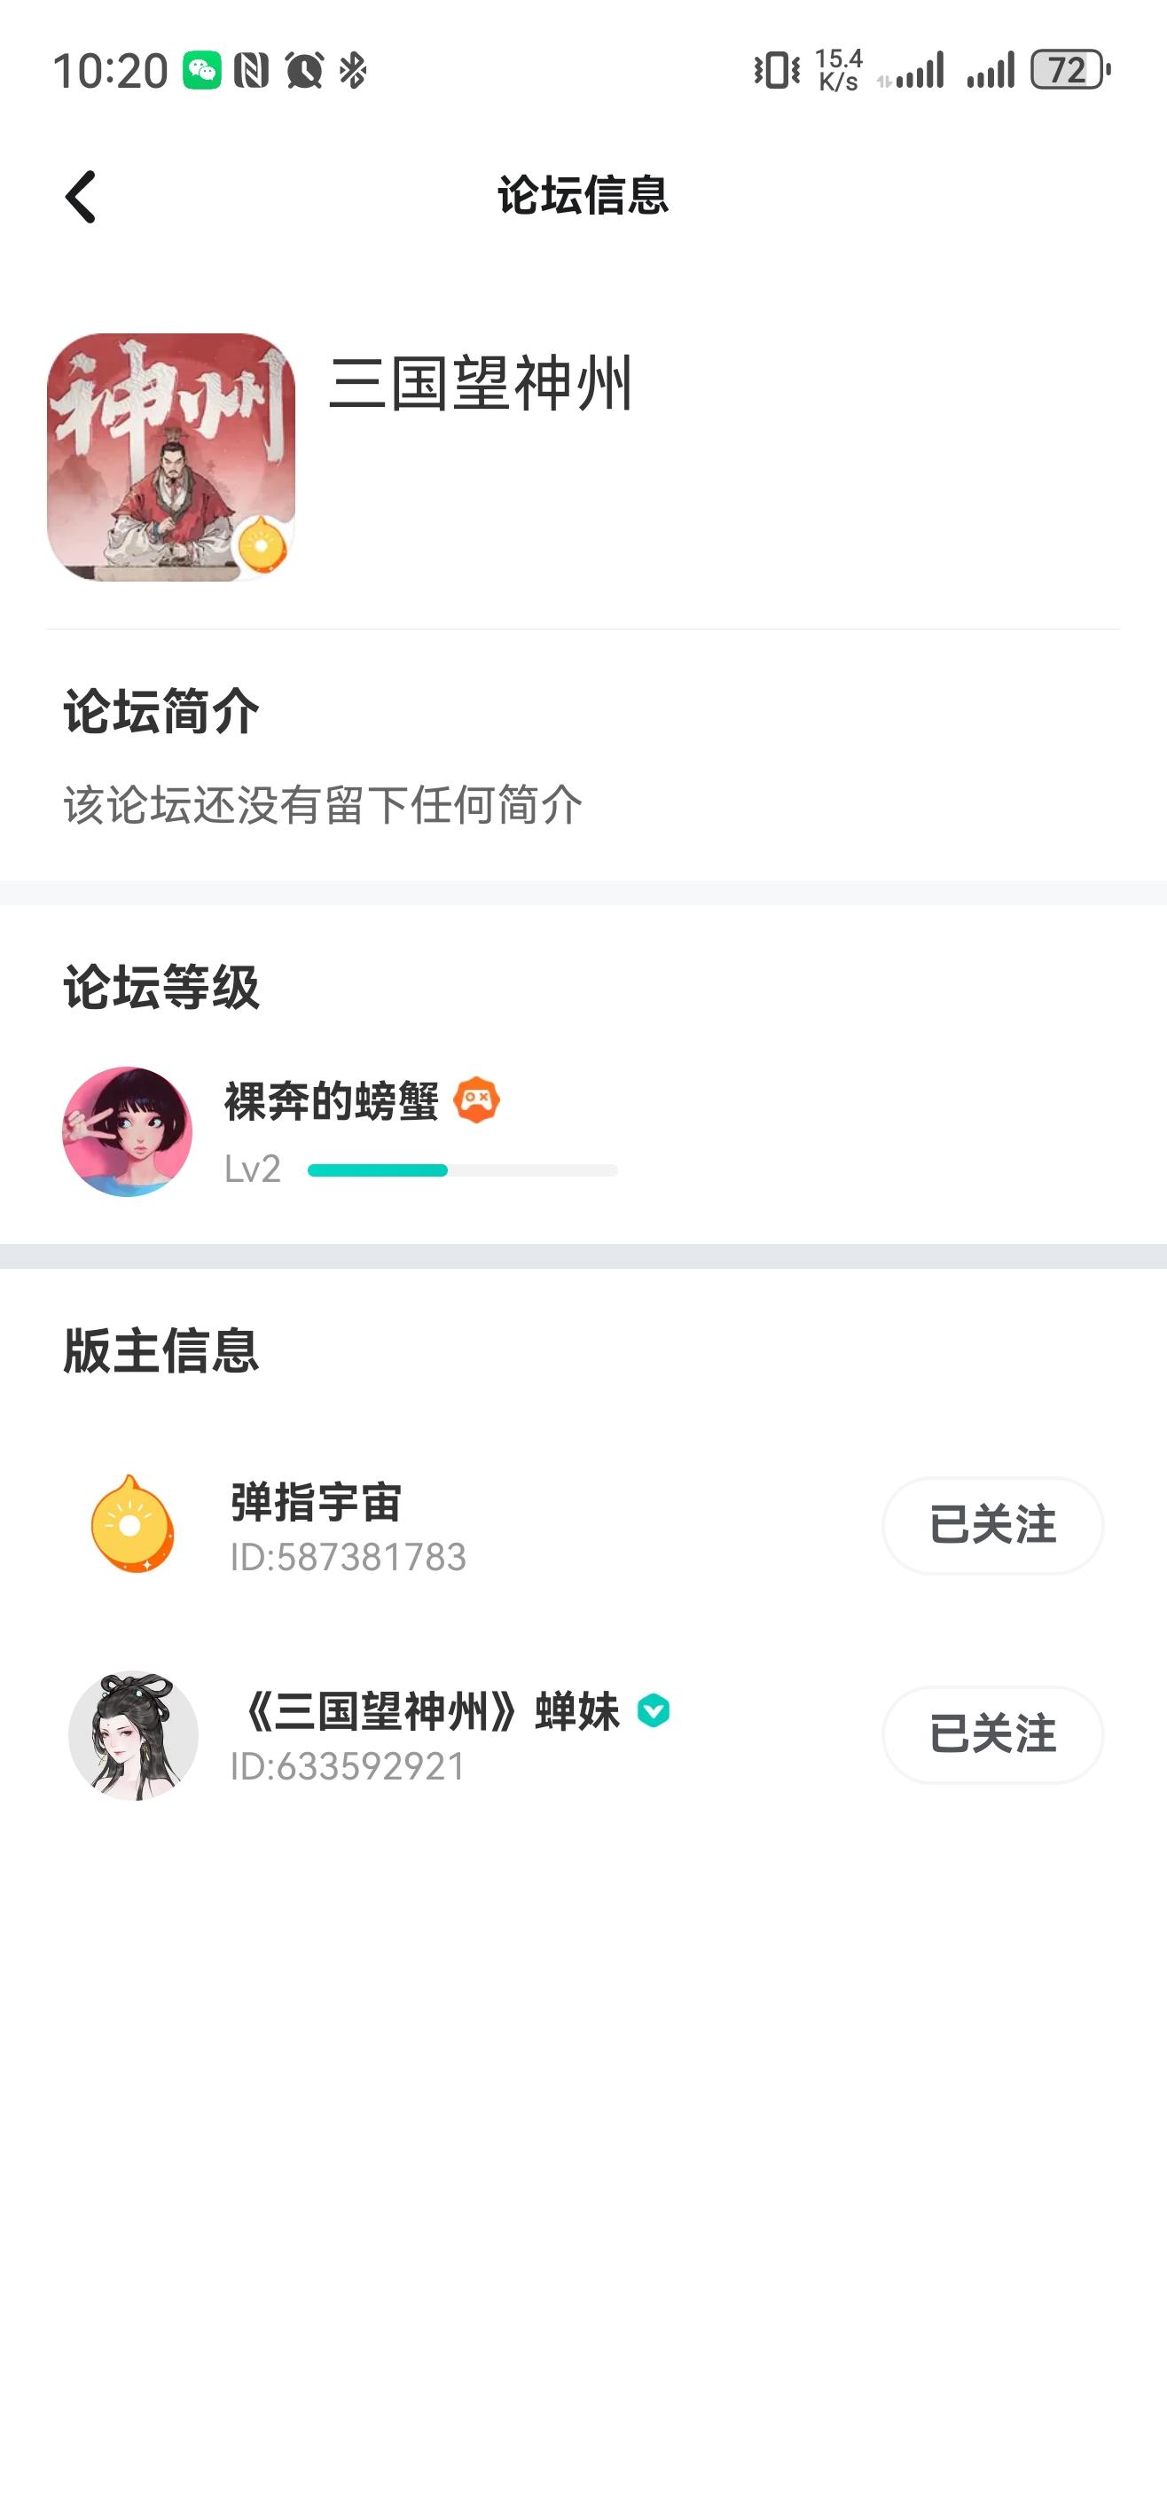
Task: Go back using the left arrow
Action: coord(81,197)
